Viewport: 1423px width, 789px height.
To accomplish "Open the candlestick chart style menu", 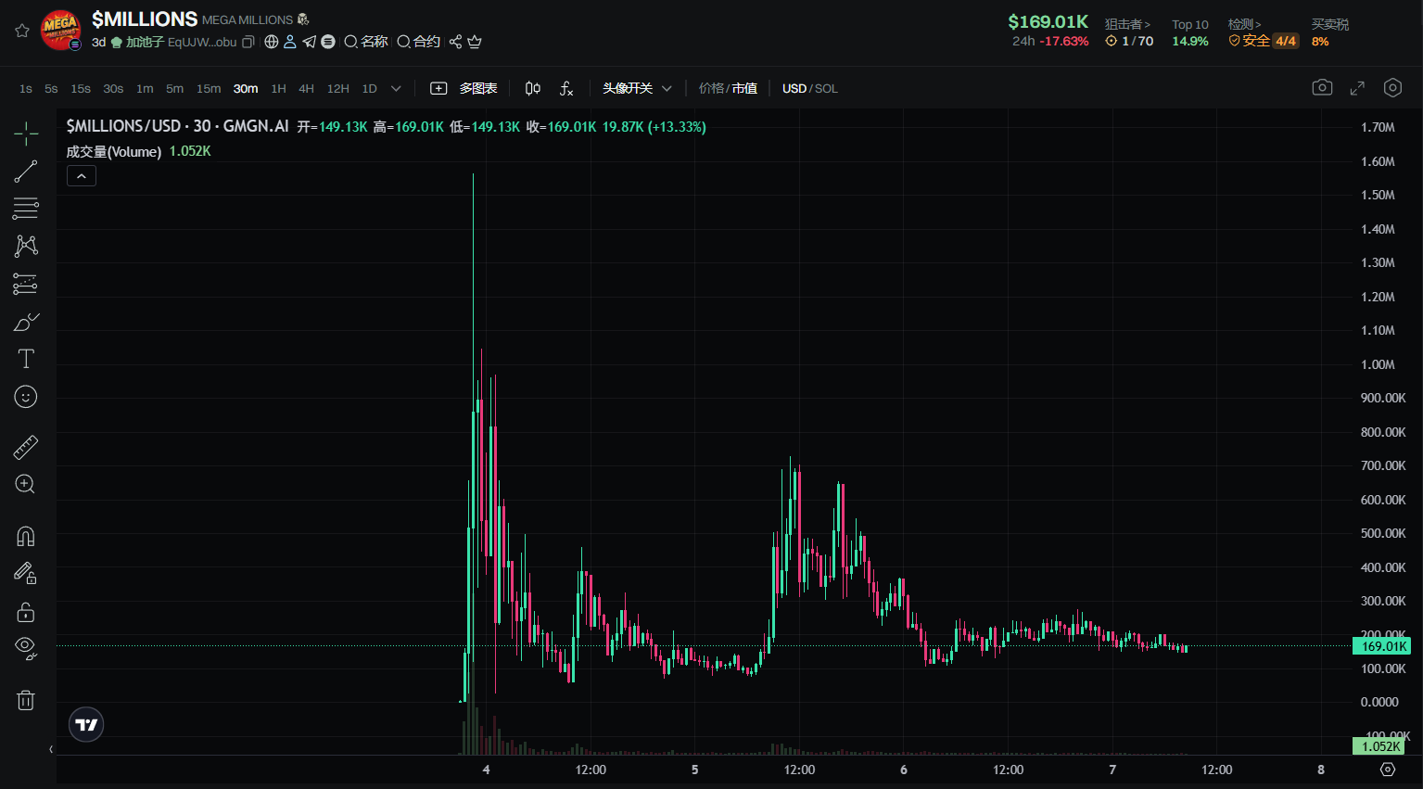I will tap(533, 88).
